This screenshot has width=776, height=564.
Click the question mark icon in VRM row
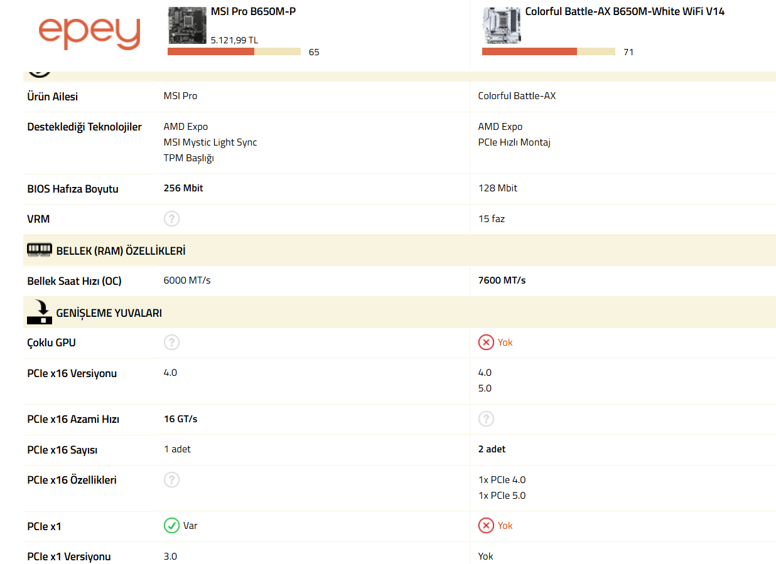171,219
